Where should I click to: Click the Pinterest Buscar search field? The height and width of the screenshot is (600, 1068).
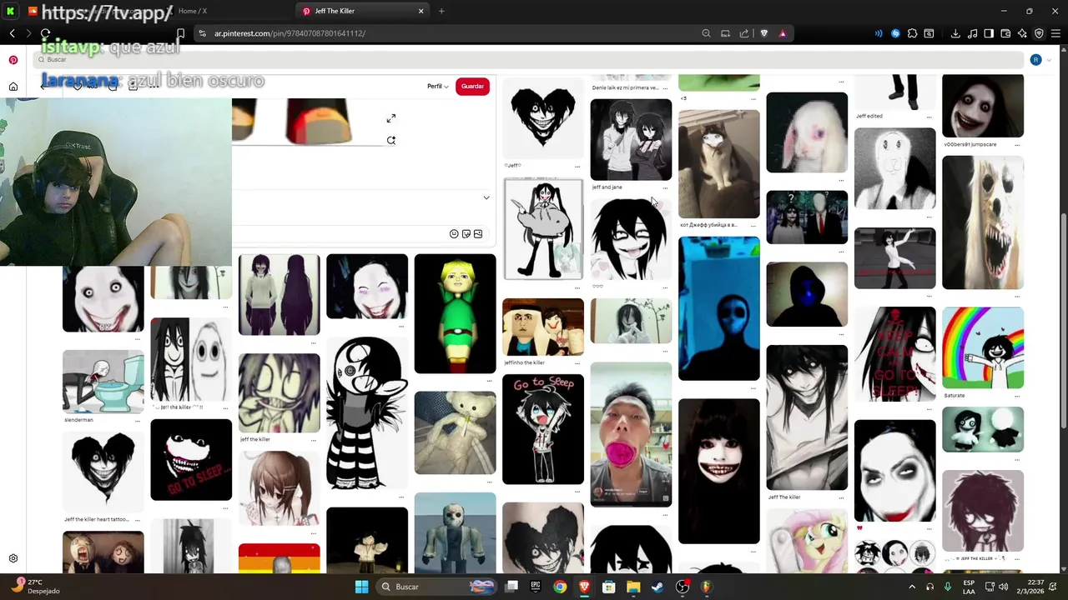(x=530, y=60)
